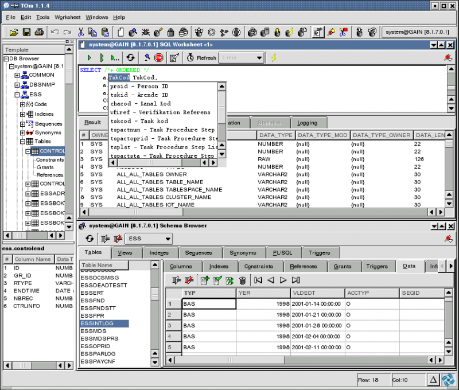459x390 pixels.
Task: Switch to the Logging tab
Action: (x=308, y=123)
